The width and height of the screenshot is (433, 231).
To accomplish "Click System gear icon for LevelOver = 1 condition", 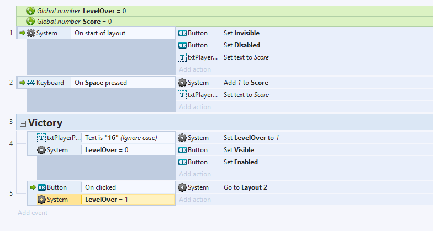I will [41, 200].
